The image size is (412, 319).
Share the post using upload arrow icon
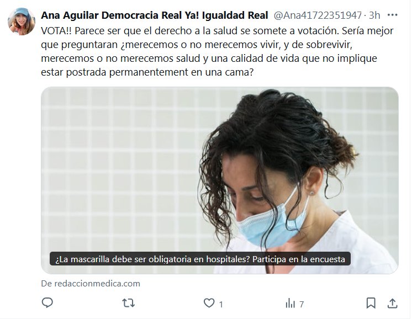(392, 303)
